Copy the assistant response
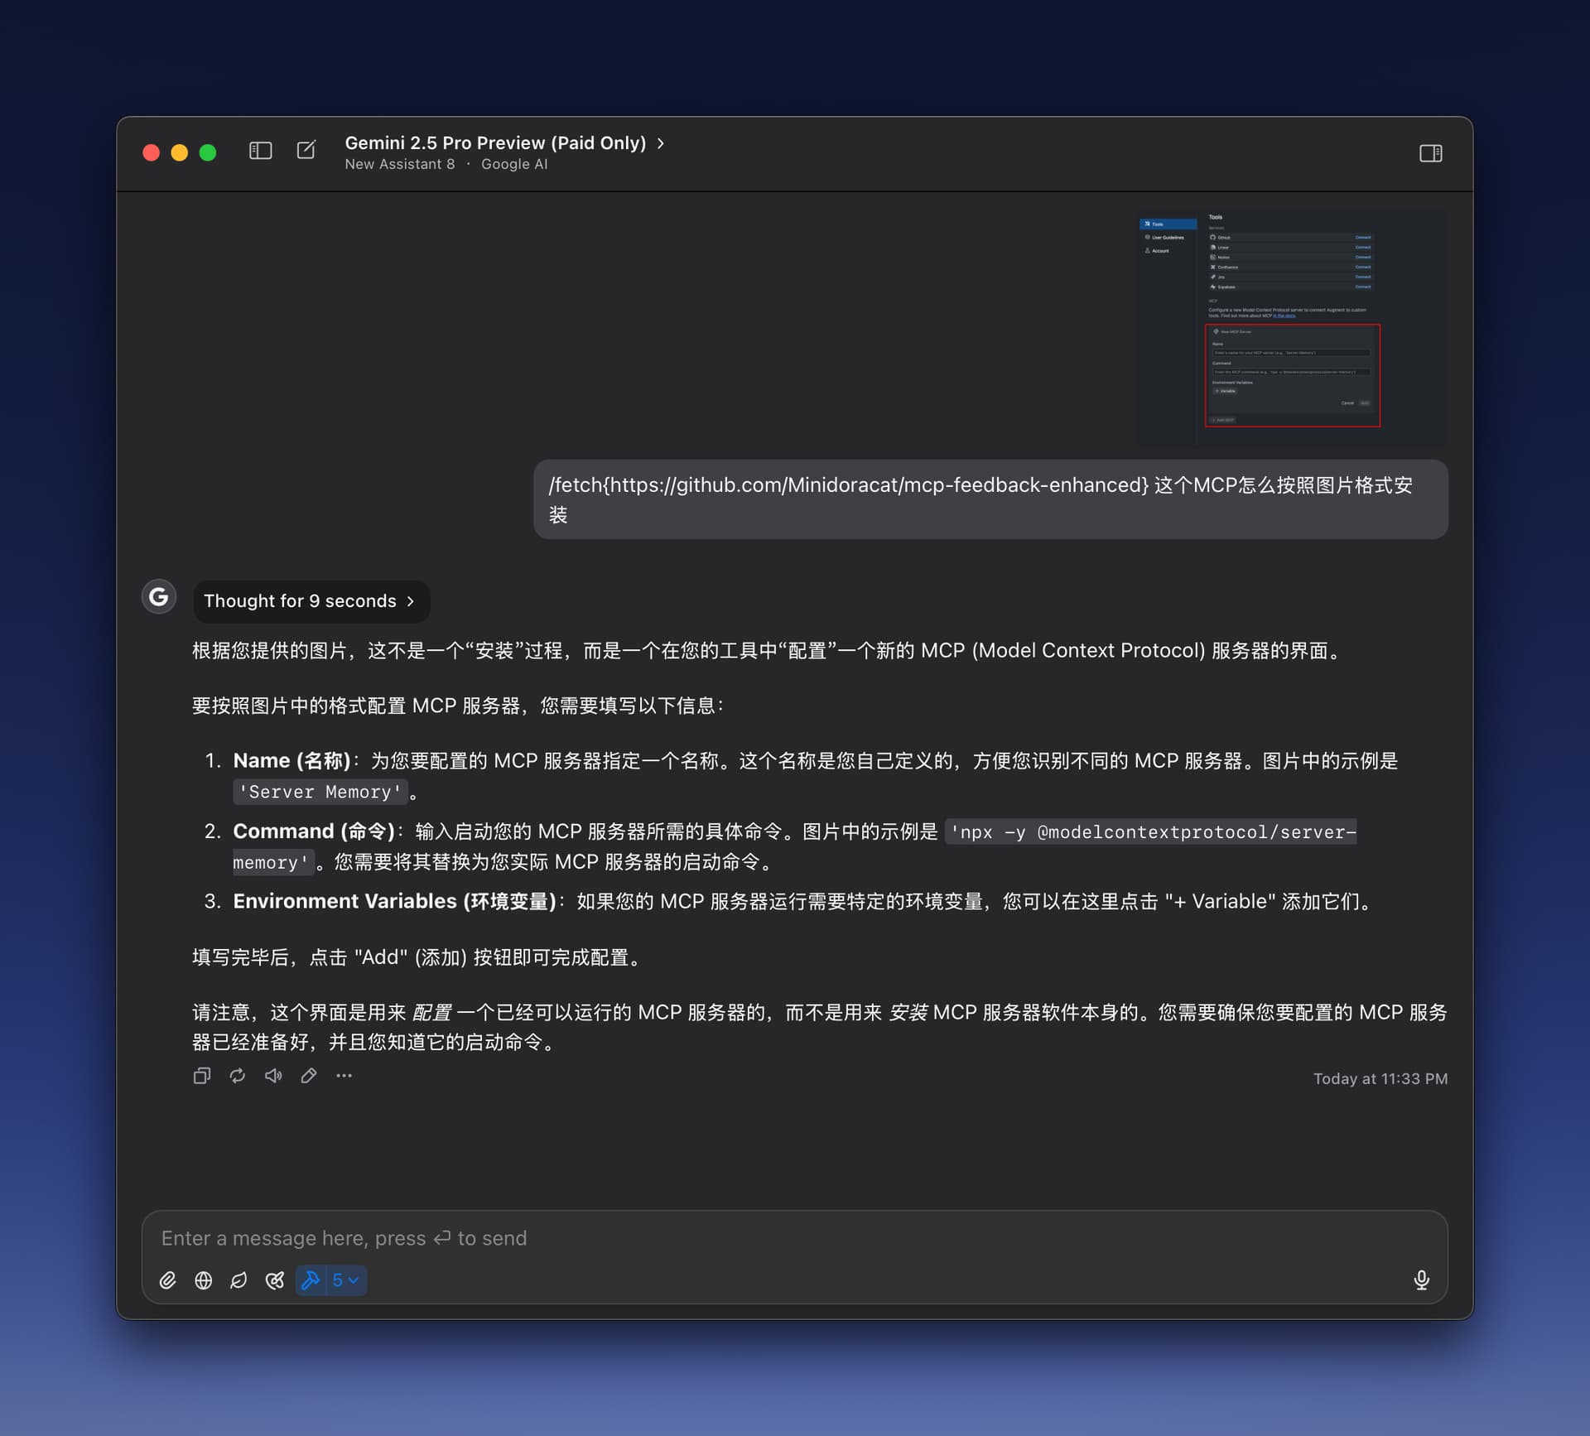This screenshot has height=1436, width=1590. click(x=202, y=1076)
